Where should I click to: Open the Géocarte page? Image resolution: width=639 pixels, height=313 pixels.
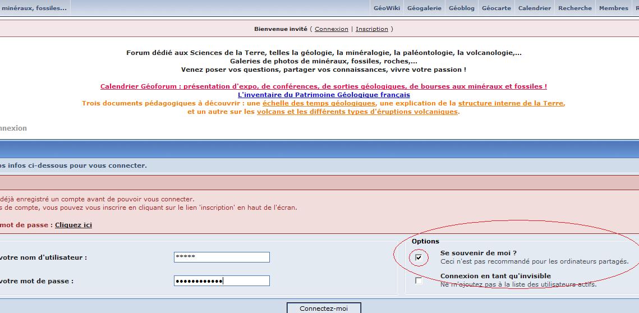(x=496, y=8)
